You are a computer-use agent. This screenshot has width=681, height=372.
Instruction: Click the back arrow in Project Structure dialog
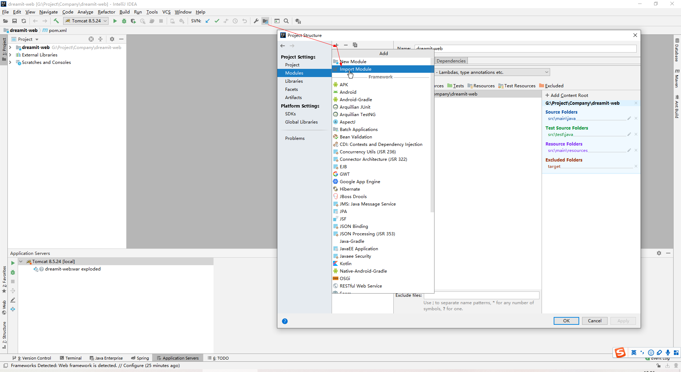point(283,46)
